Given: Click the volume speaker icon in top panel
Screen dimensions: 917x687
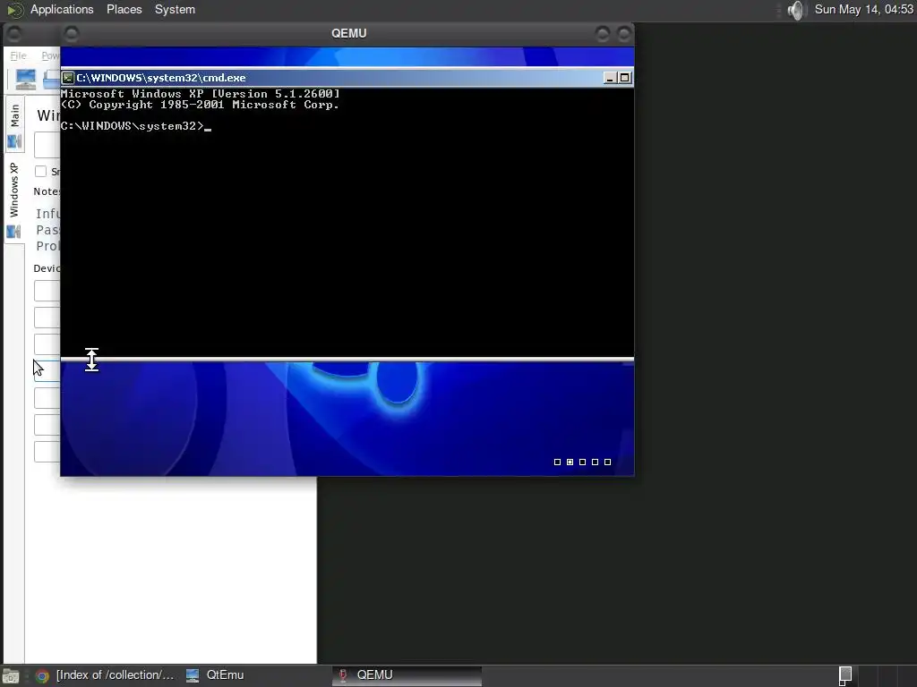Looking at the screenshot, I should (796, 10).
